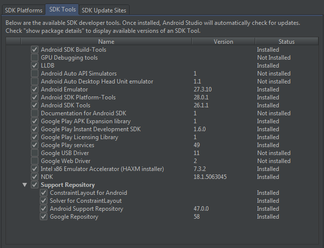Click Not installed status of Documentation row
The image size is (324, 248).
pos(274,113)
